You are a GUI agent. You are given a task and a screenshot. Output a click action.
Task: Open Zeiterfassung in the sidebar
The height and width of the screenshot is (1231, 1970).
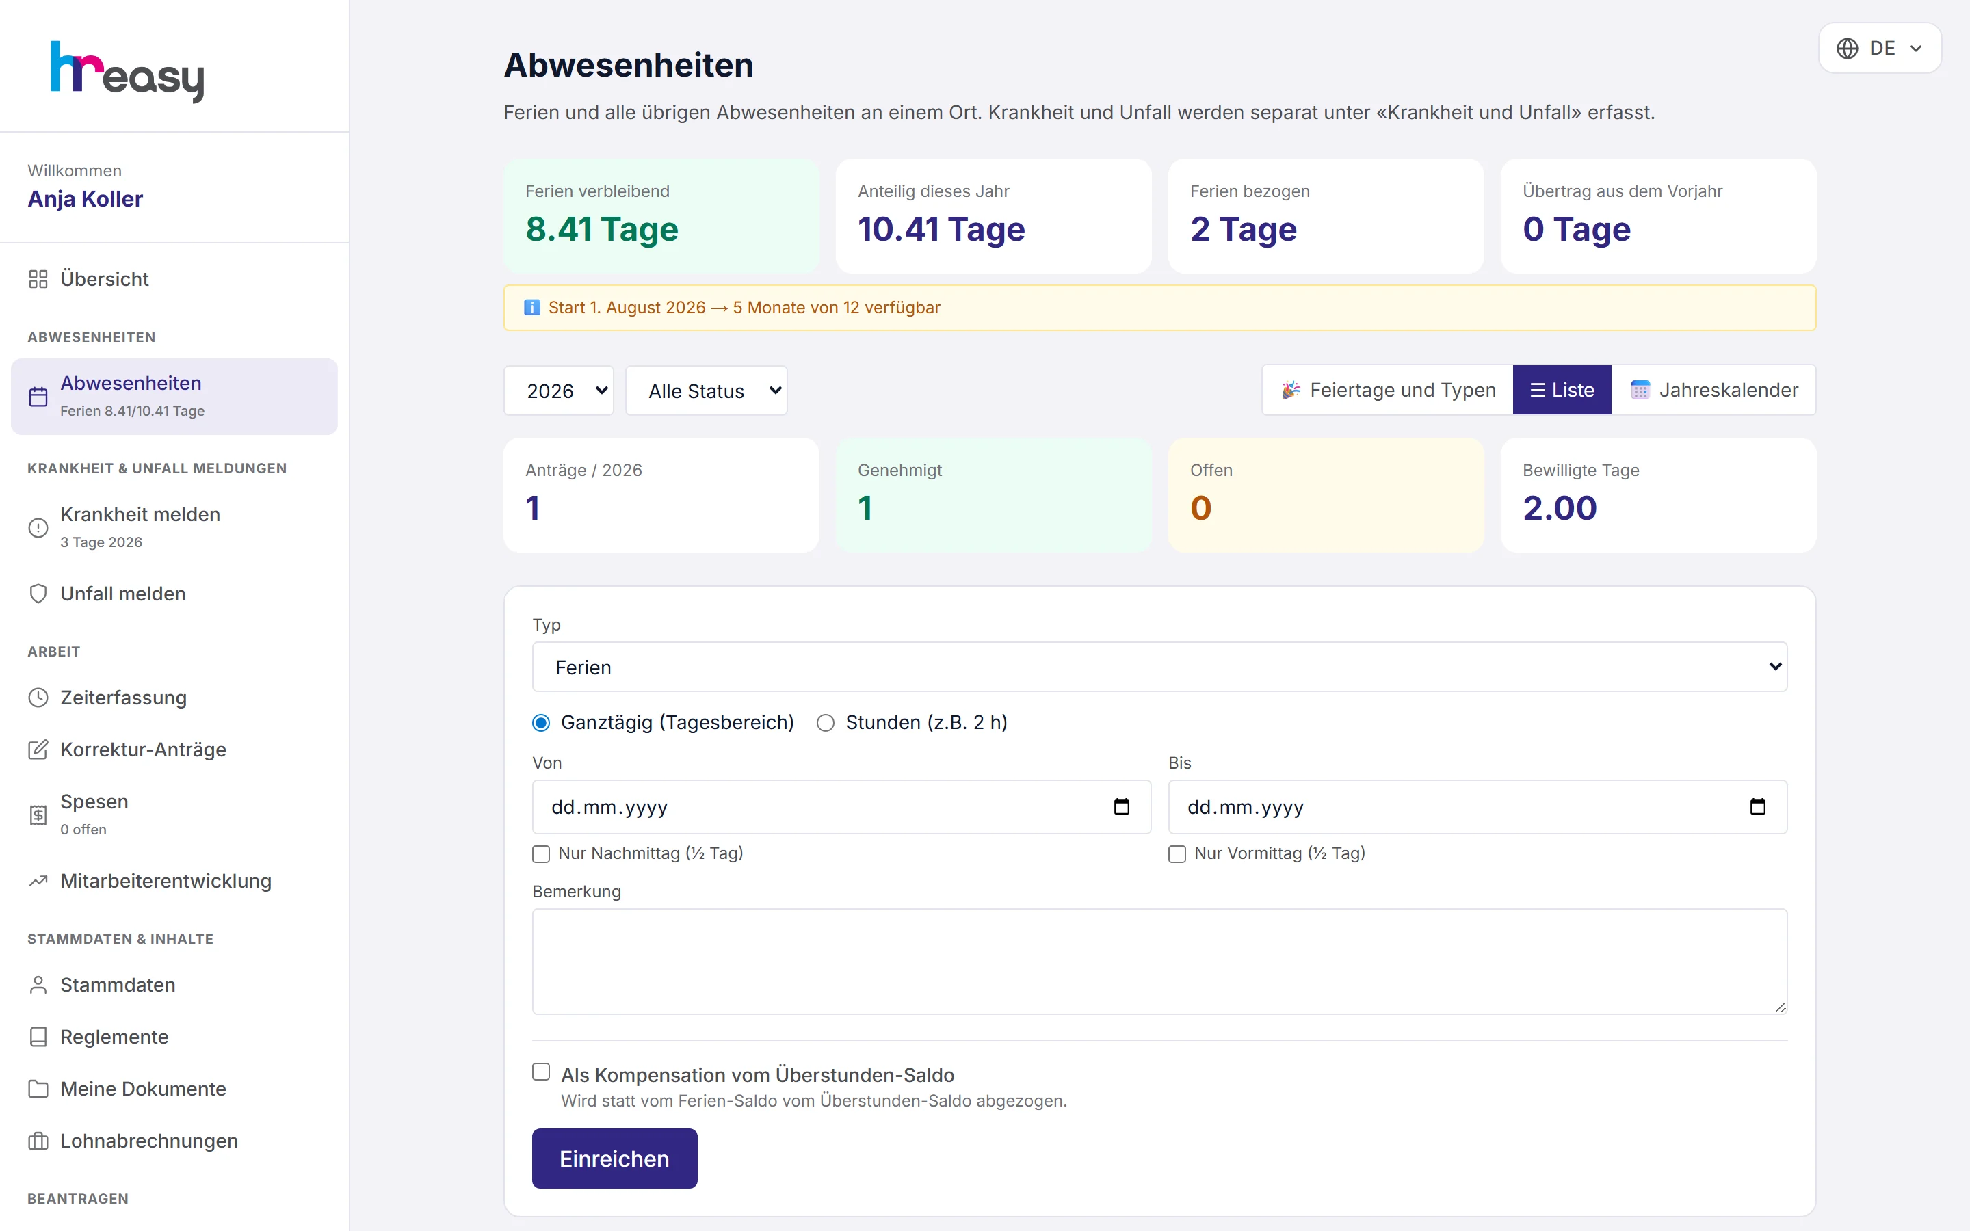coord(174,698)
